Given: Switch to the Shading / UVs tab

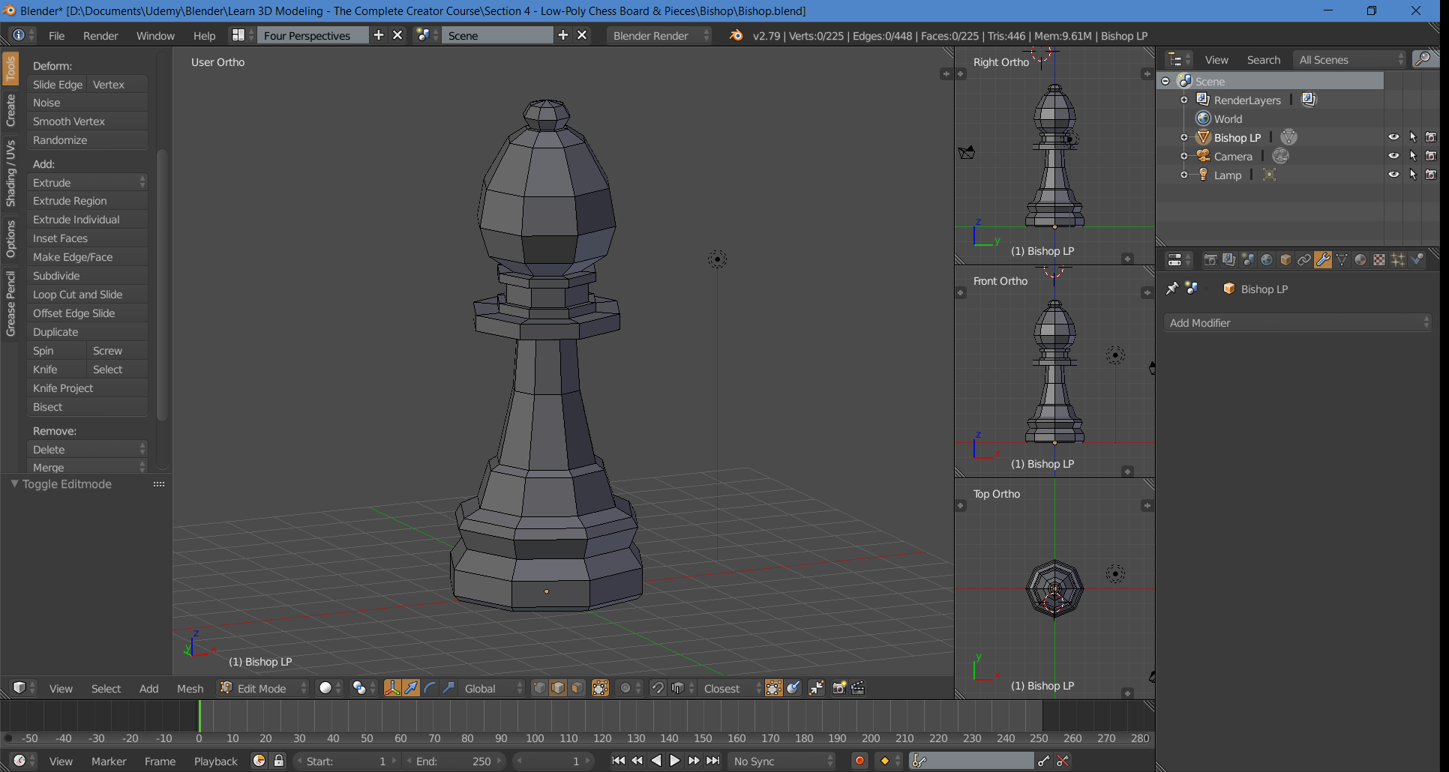Looking at the screenshot, I should (10, 173).
